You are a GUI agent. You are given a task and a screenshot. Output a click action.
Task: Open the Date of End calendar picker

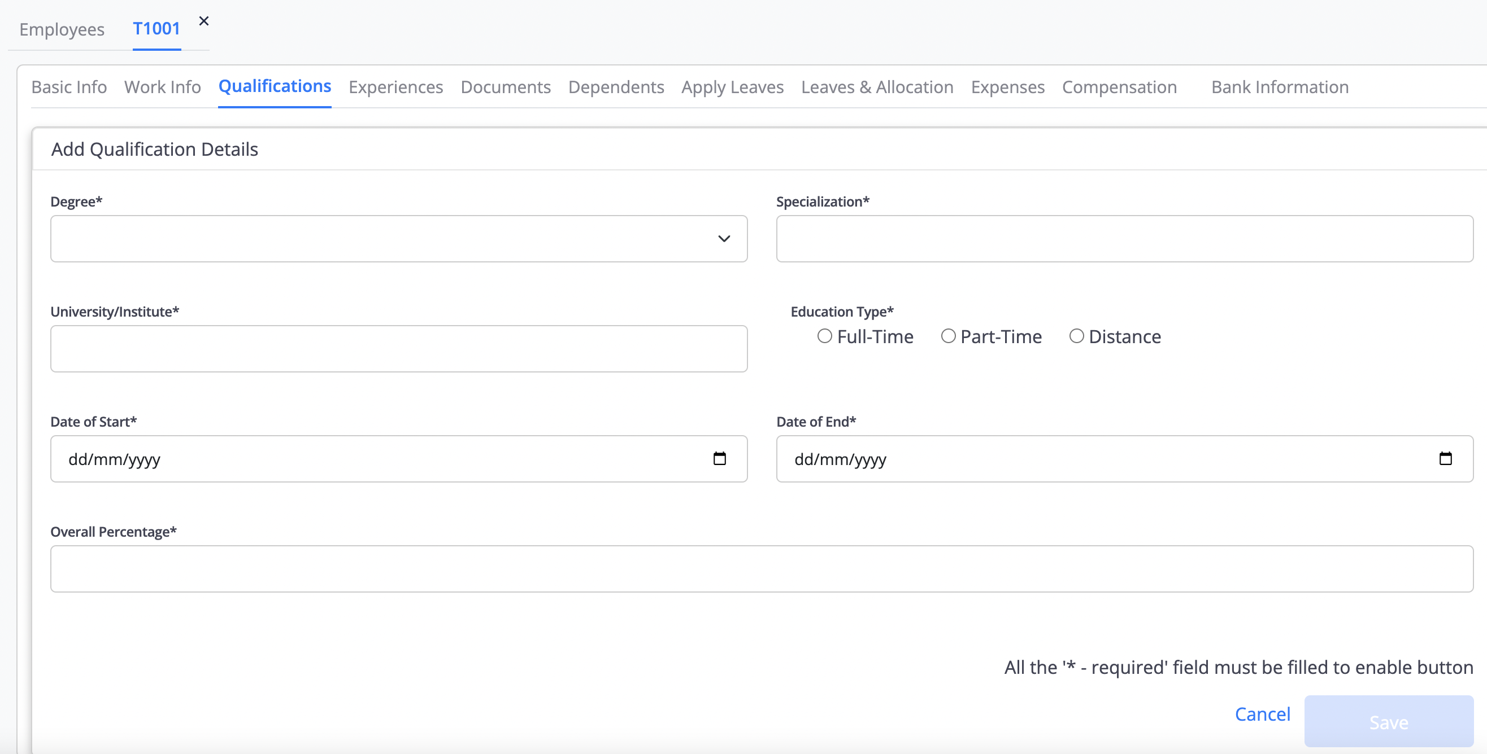1445,458
